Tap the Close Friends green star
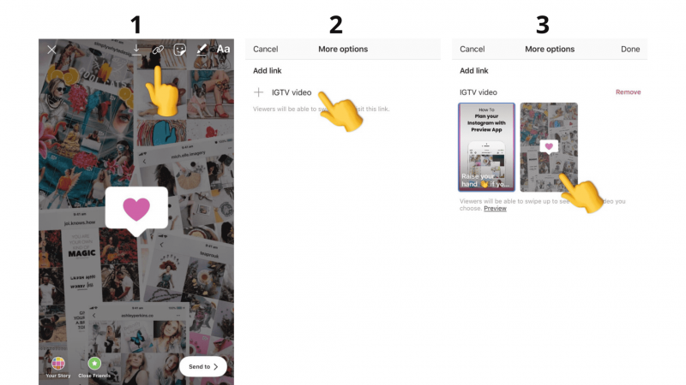 (94, 363)
